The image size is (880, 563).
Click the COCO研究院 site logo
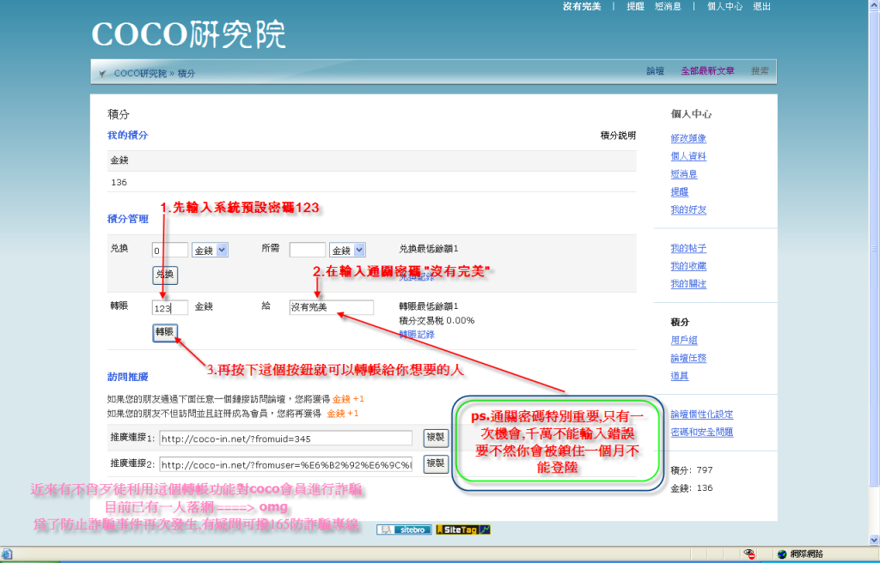[x=188, y=35]
